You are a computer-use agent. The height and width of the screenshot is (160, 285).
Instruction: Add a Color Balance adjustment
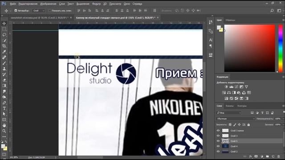point(229,93)
